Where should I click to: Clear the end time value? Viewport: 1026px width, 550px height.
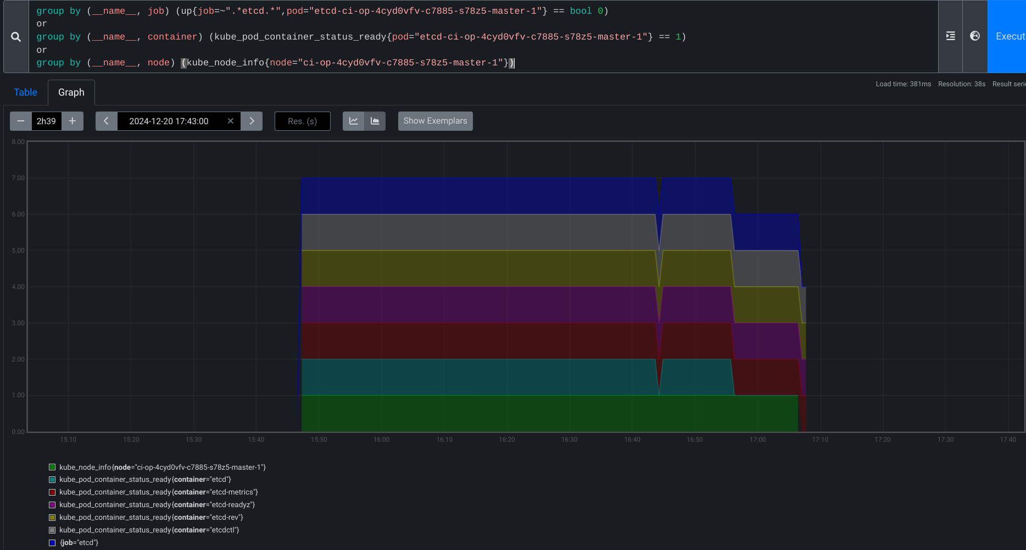click(231, 121)
